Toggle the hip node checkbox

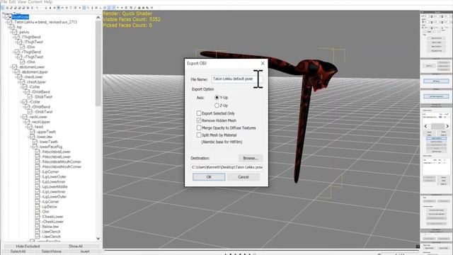(x=12, y=27)
